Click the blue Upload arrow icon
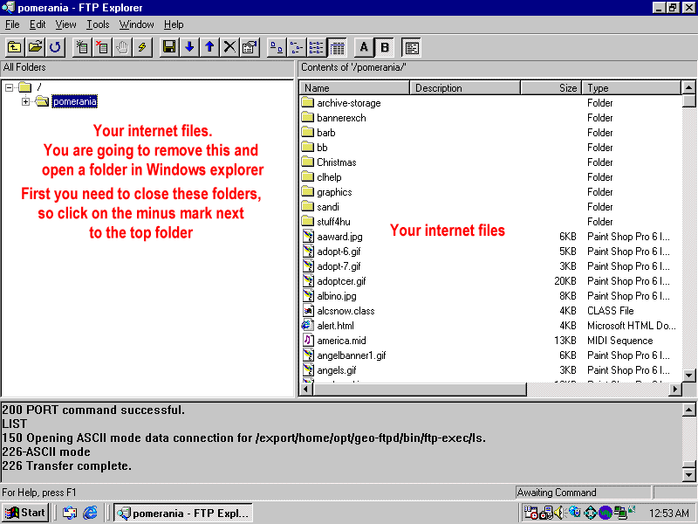This screenshot has width=698, height=524. [x=209, y=47]
